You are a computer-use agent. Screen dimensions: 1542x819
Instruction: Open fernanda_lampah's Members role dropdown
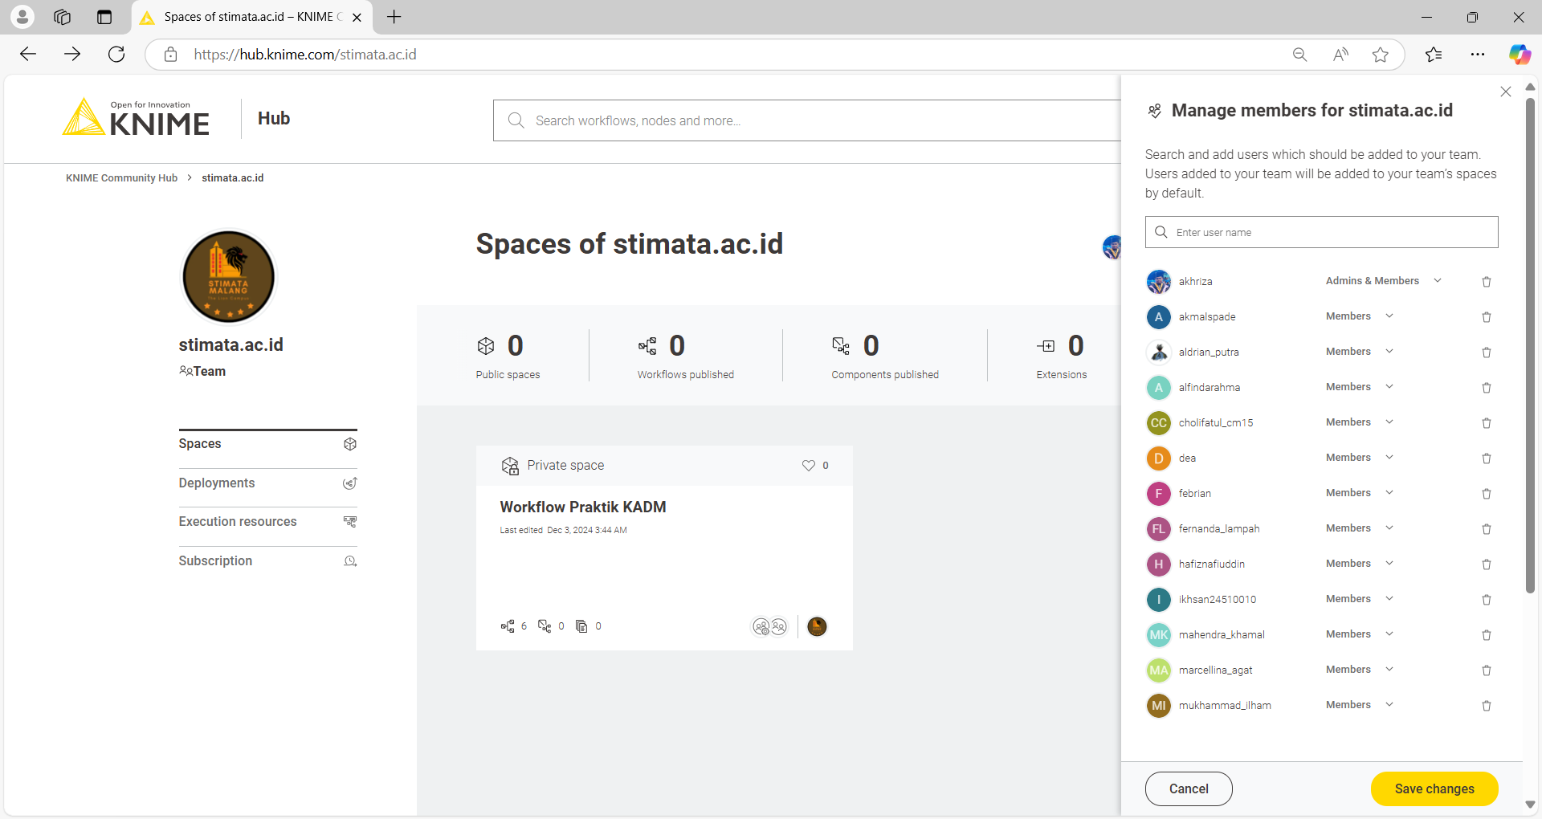tap(1360, 528)
